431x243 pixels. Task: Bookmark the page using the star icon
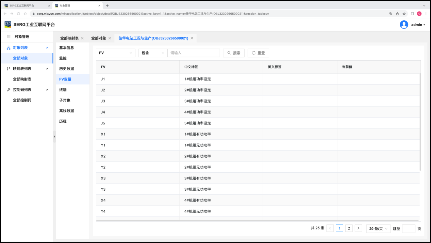[x=404, y=14]
